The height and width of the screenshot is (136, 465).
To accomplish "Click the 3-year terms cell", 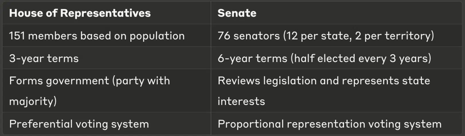I will click(x=107, y=58).
